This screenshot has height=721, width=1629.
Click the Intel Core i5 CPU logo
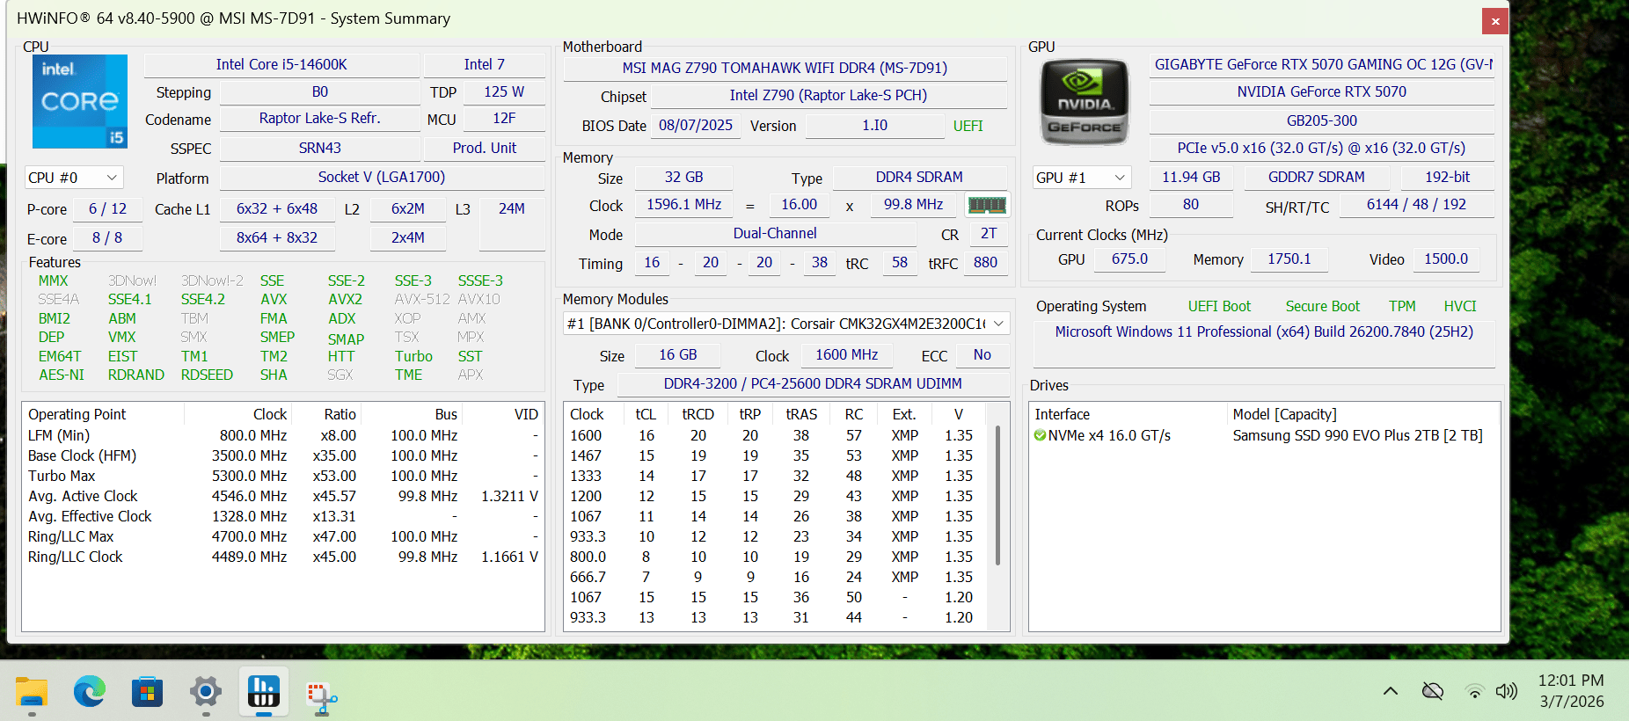pyautogui.click(x=80, y=101)
